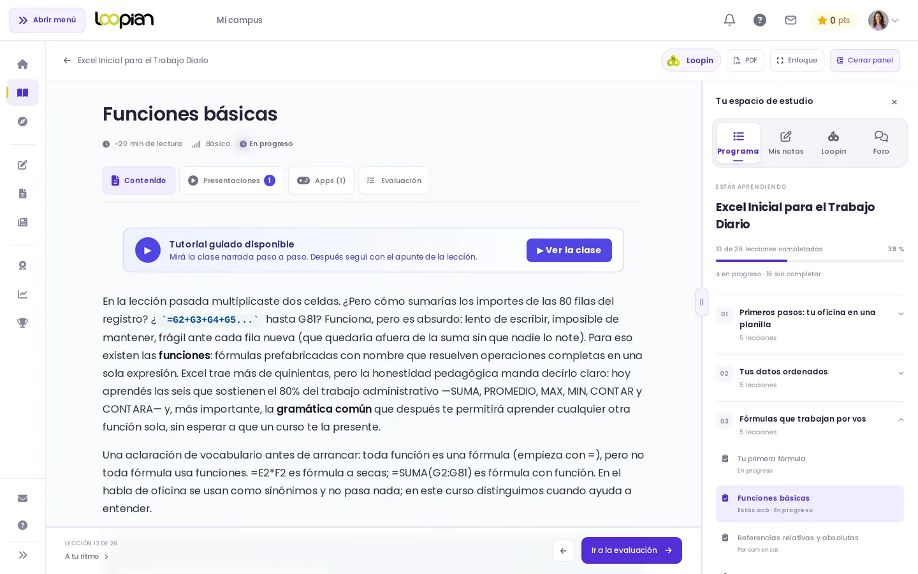Open the certificate badge icon in sidebar

pos(22,265)
